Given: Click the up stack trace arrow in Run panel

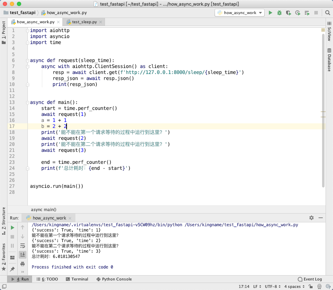Looking at the screenshot, I should [23, 227].
